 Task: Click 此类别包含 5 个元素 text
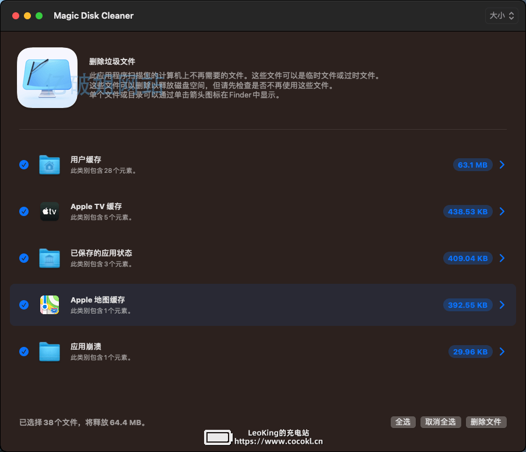[101, 217]
